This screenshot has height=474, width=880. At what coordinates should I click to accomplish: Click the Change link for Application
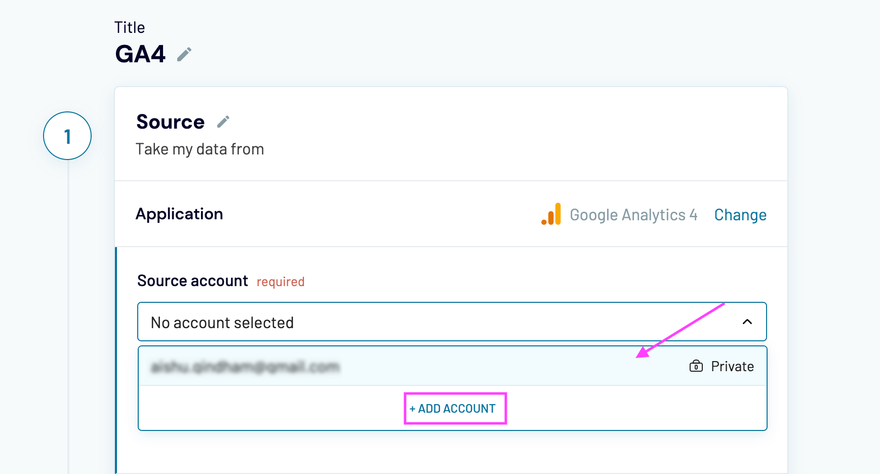pyautogui.click(x=740, y=215)
